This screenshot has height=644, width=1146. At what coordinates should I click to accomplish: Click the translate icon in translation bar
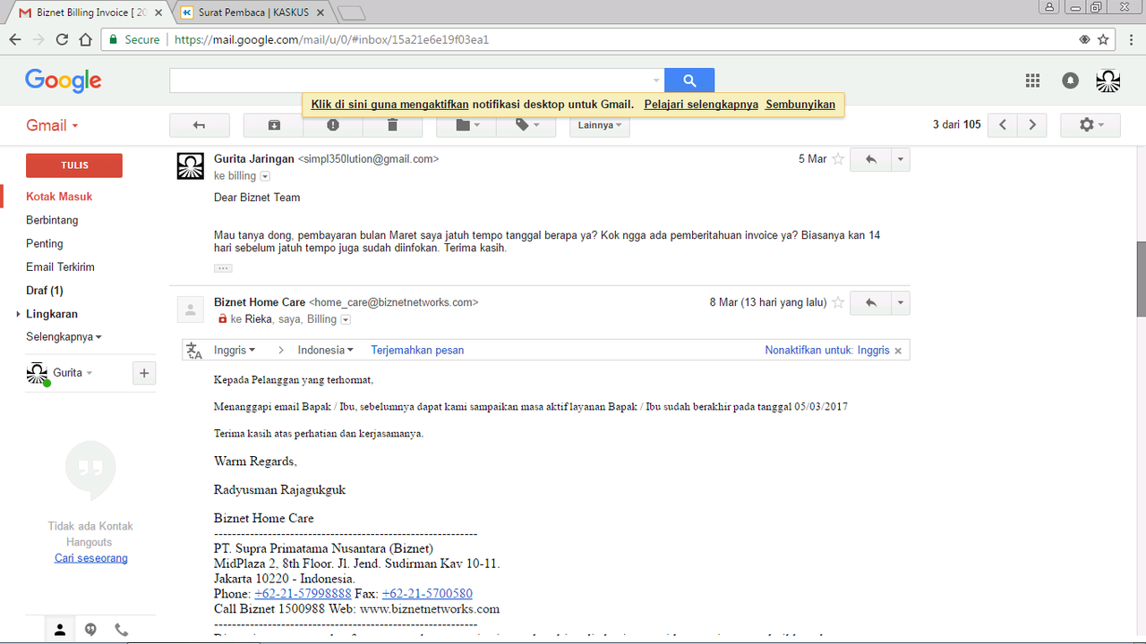click(194, 351)
